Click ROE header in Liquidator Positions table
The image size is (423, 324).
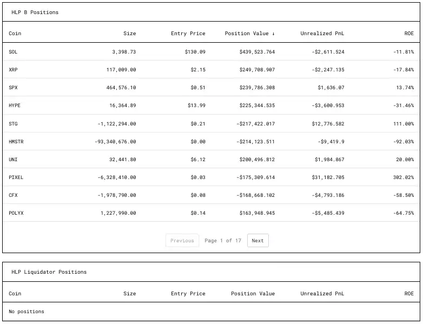click(409, 294)
